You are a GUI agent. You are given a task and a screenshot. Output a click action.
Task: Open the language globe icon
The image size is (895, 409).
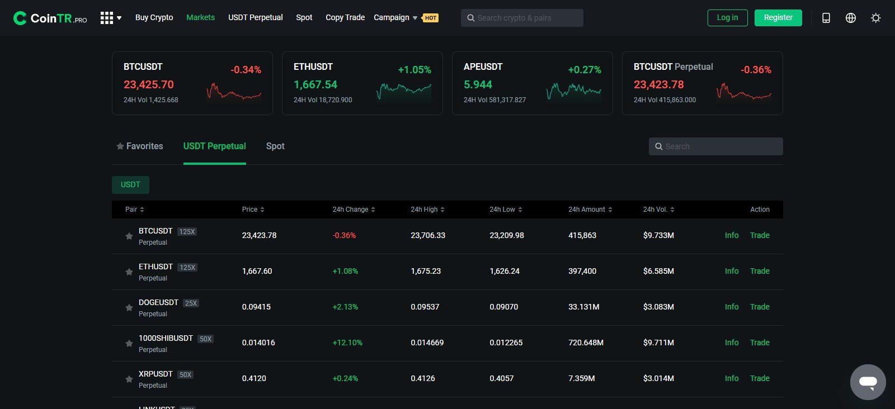851,18
